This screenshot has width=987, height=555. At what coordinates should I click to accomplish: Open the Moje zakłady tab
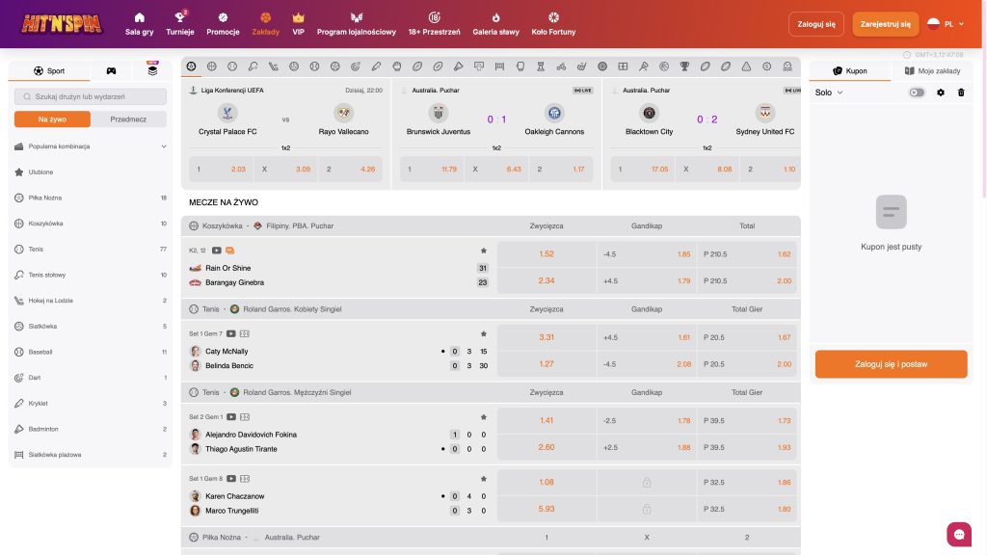coord(932,71)
